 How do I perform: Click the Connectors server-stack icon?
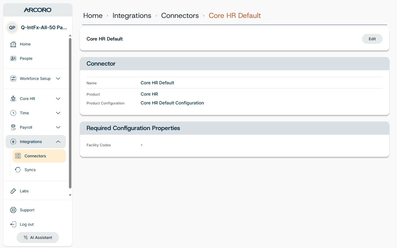coord(18,156)
